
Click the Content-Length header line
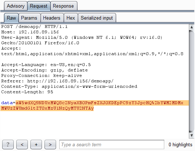click(27, 92)
